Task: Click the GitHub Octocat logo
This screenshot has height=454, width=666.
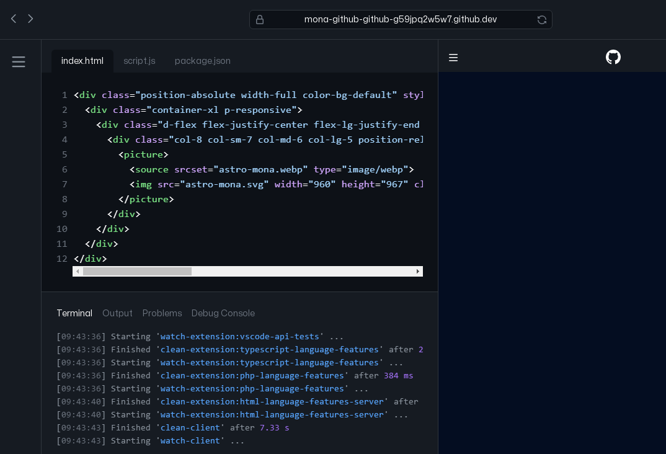Action: point(613,57)
